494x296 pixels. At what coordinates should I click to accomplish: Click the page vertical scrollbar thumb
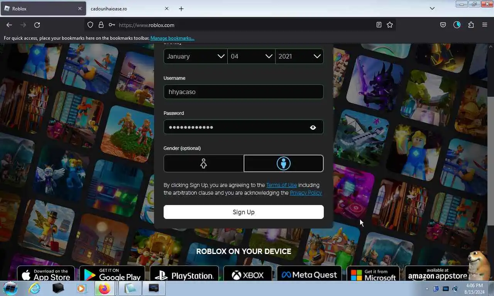(491, 161)
